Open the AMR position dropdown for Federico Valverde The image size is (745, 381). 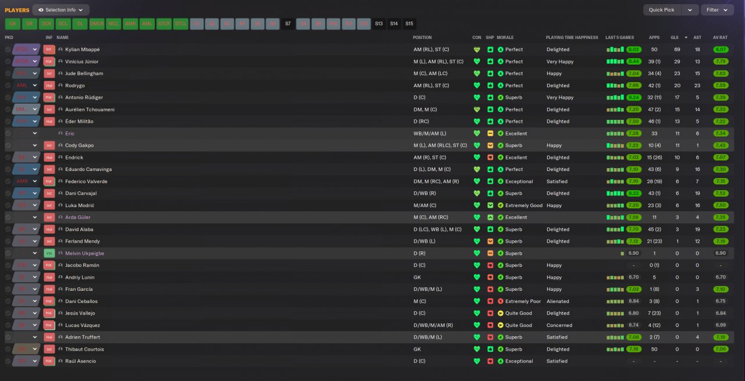26,181
